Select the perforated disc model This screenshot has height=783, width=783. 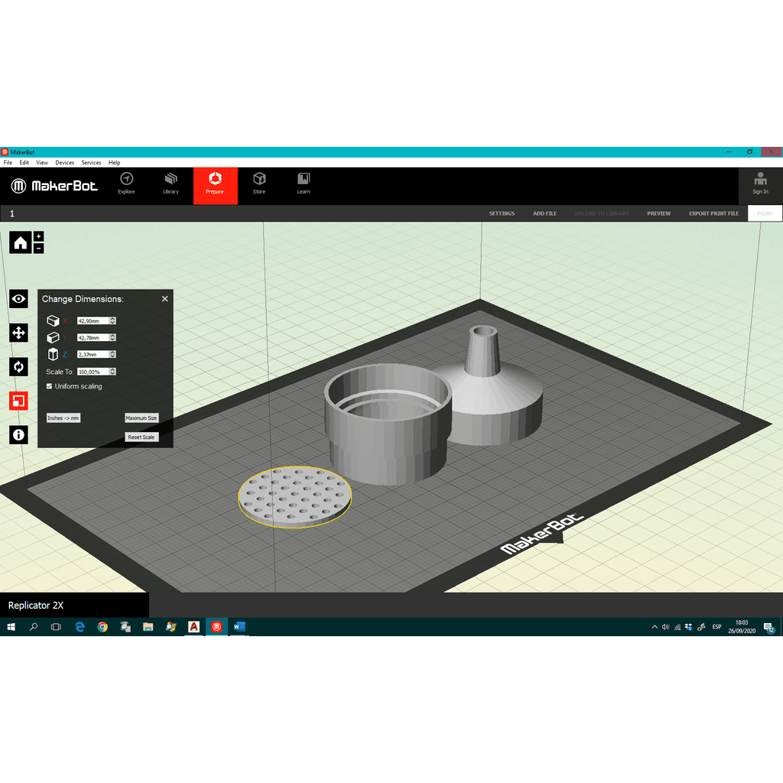pyautogui.click(x=294, y=497)
